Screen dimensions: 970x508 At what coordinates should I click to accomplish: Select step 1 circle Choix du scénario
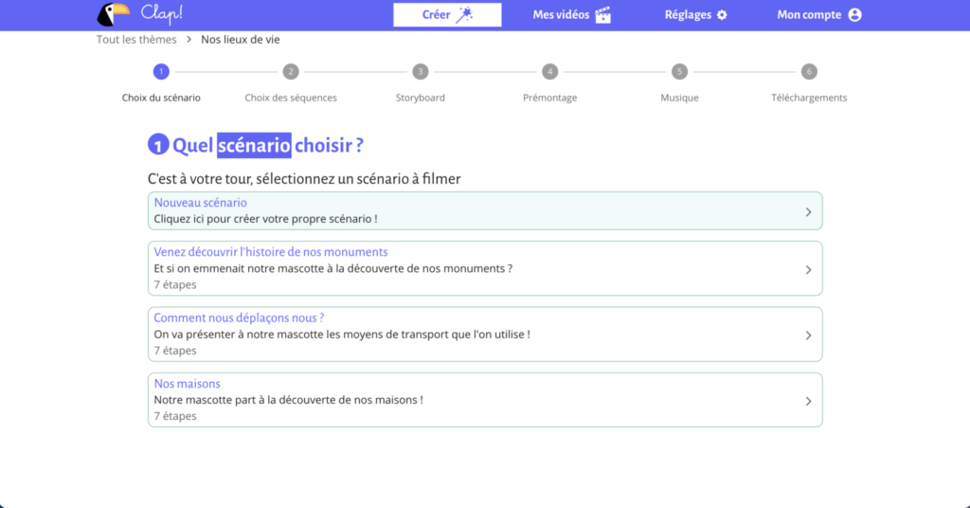(161, 72)
